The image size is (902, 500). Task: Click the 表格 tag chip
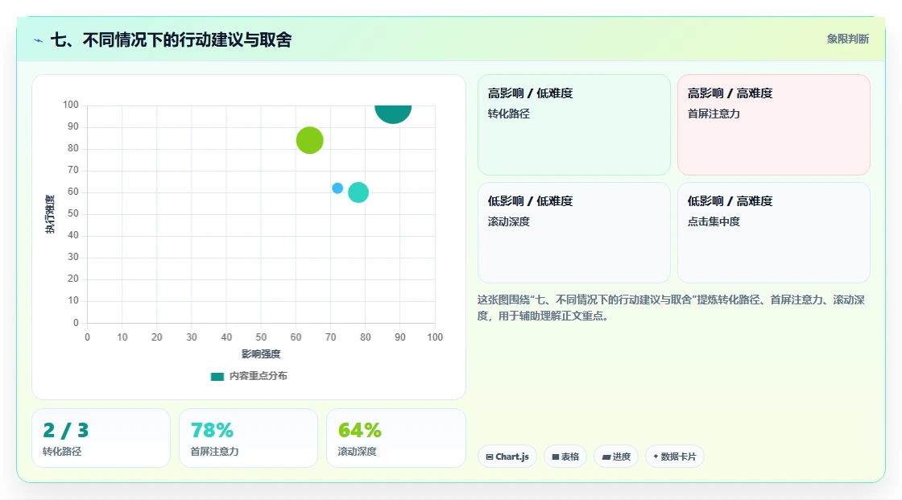[x=565, y=457]
